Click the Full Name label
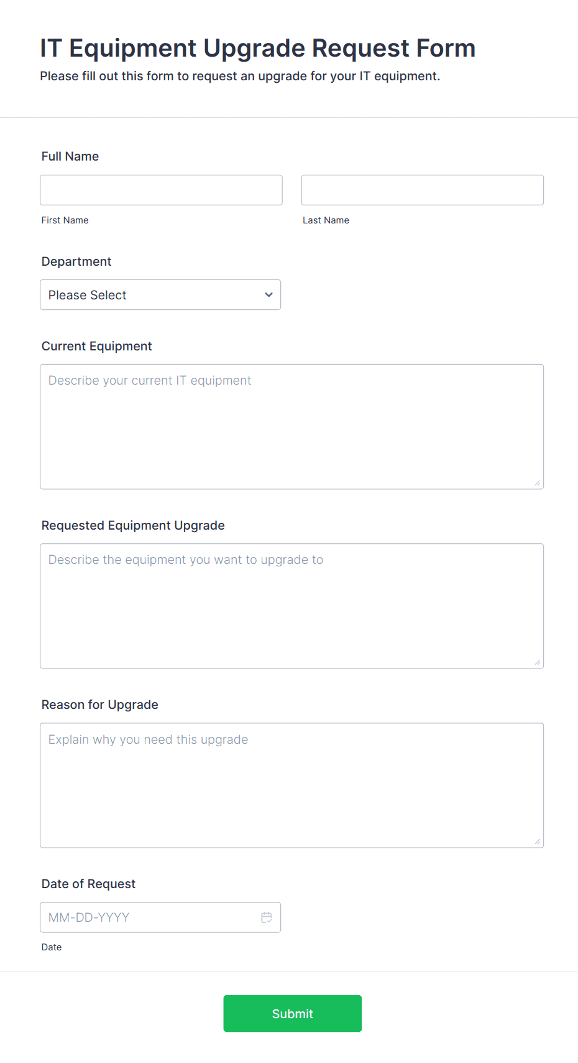The height and width of the screenshot is (1063, 578). coord(70,156)
